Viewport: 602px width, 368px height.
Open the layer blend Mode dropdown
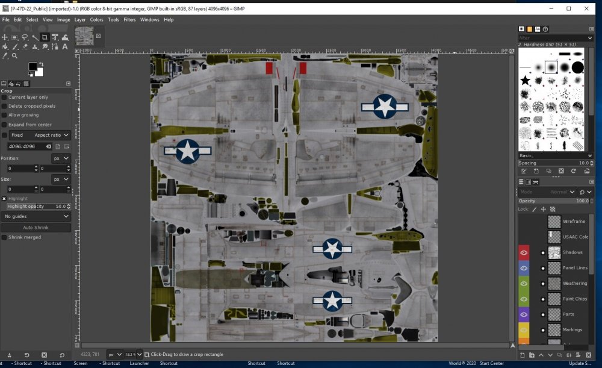[560, 192]
